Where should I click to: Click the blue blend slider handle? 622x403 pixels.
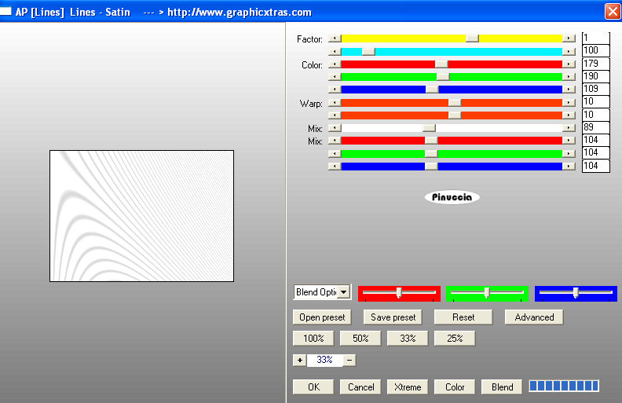[x=576, y=293]
